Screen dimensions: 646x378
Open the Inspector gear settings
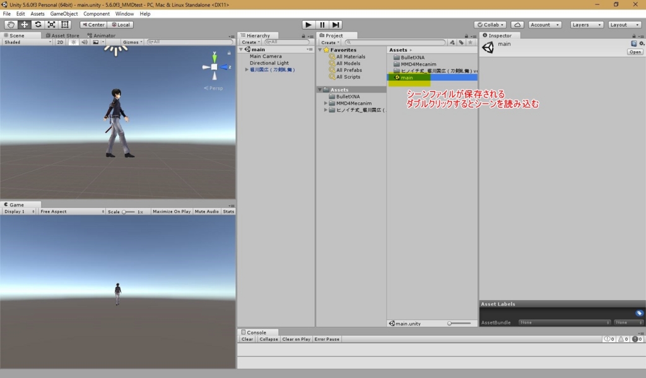[x=642, y=44]
